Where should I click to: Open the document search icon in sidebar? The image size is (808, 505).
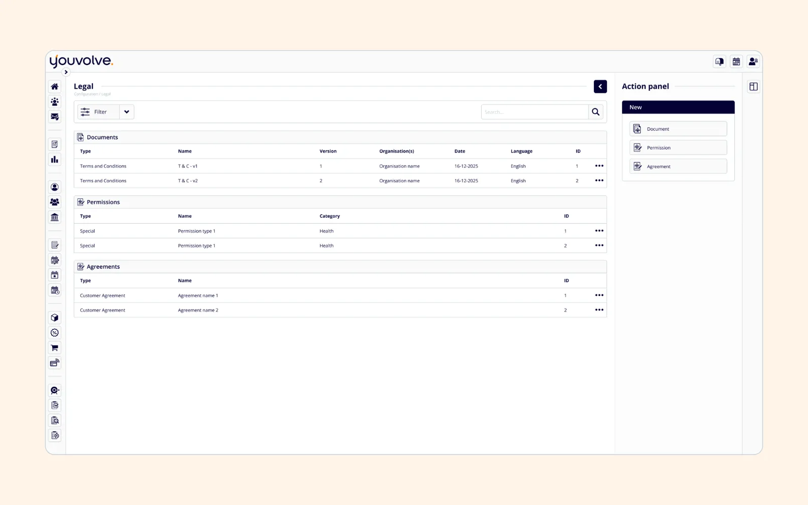tap(55, 421)
